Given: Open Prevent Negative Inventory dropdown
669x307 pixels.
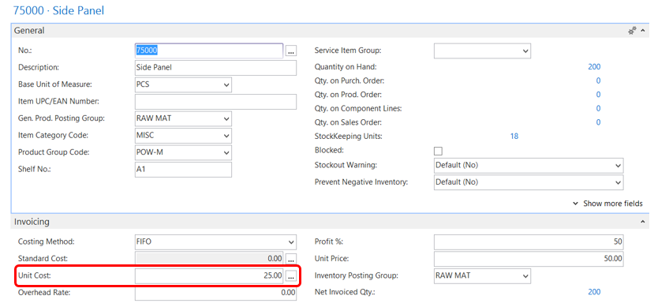Looking at the screenshot, I should click(x=529, y=182).
